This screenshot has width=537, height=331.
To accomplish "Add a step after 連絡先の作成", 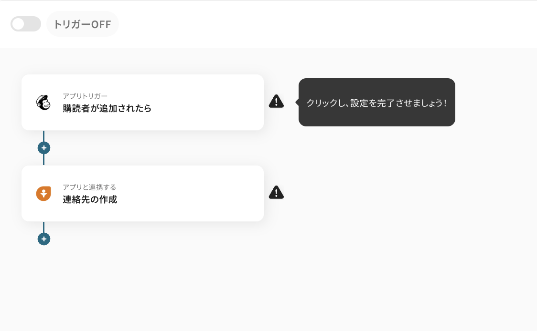I will [x=44, y=239].
